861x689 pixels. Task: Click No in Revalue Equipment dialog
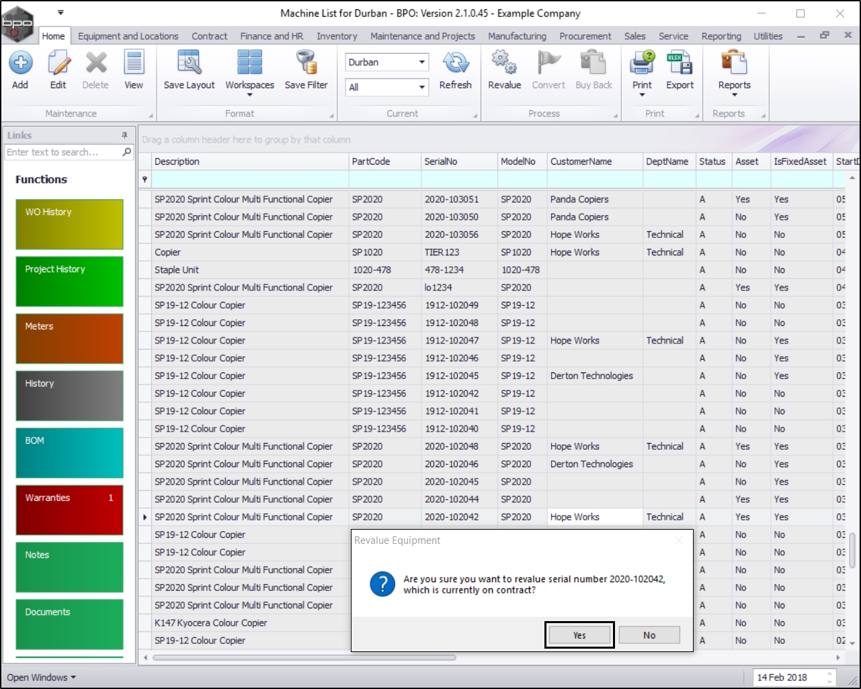[x=649, y=635]
